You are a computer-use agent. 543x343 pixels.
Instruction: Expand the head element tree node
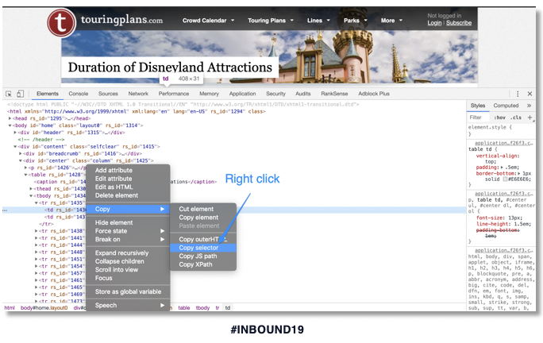(x=10, y=118)
